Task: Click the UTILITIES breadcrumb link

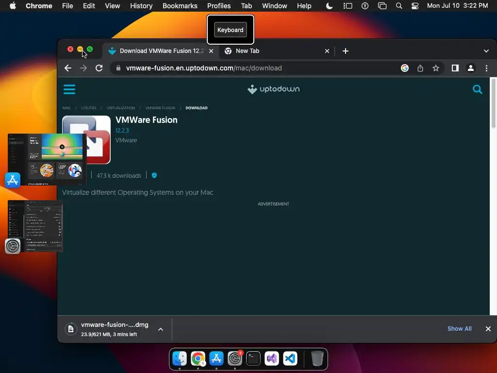Action: click(x=89, y=108)
